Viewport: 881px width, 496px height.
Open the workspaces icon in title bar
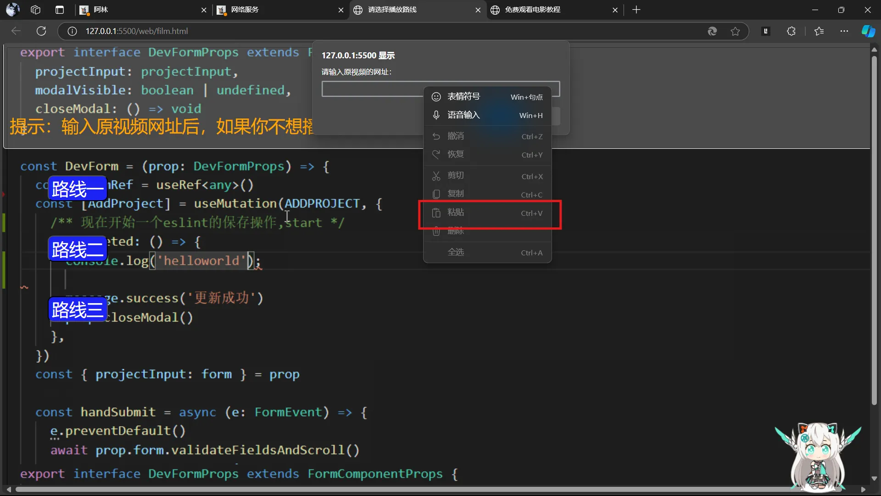click(36, 10)
